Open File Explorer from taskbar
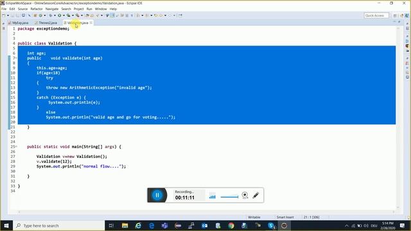The image size is (411, 231). (125, 225)
